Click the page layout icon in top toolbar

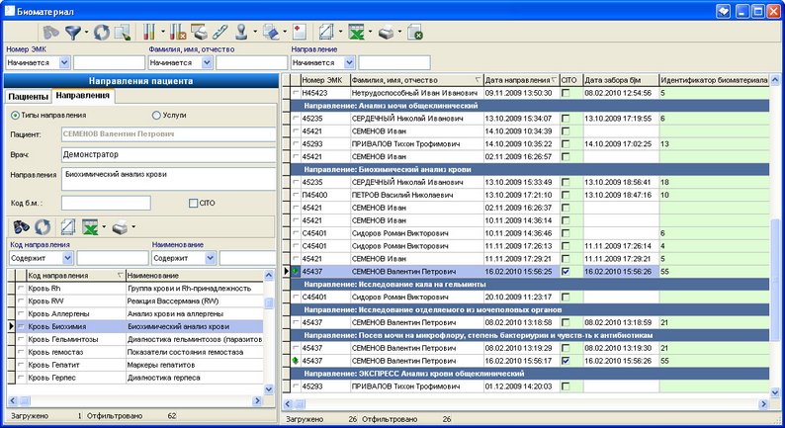click(326, 33)
